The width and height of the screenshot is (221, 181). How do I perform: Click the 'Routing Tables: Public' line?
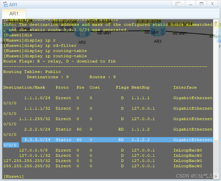[x=32, y=72]
